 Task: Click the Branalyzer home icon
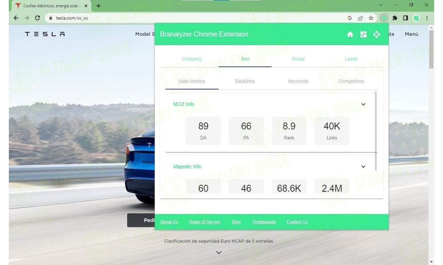[350, 34]
